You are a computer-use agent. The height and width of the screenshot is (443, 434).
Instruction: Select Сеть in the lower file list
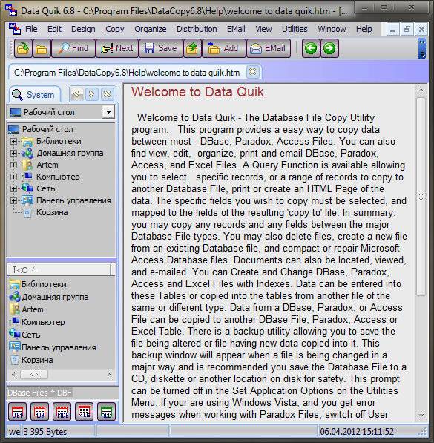click(x=31, y=335)
